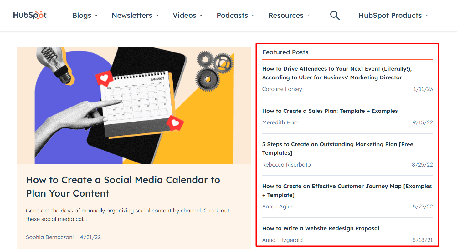This screenshot has height=249, width=457.
Task: Open 'How to Create a Sales Plan' post
Action: coord(330,111)
